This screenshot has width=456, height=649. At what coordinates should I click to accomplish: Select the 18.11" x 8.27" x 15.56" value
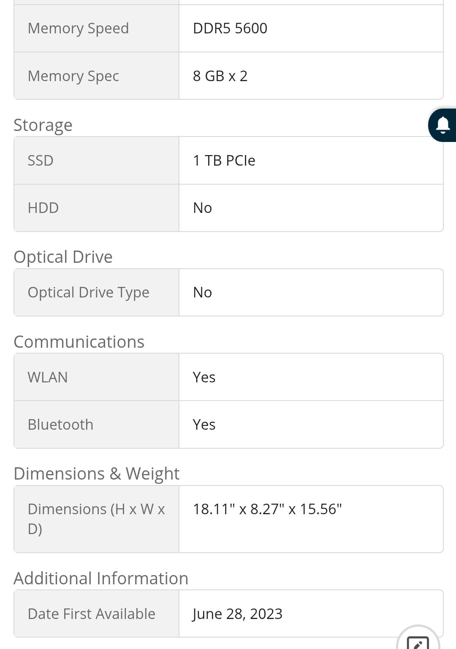(267, 509)
